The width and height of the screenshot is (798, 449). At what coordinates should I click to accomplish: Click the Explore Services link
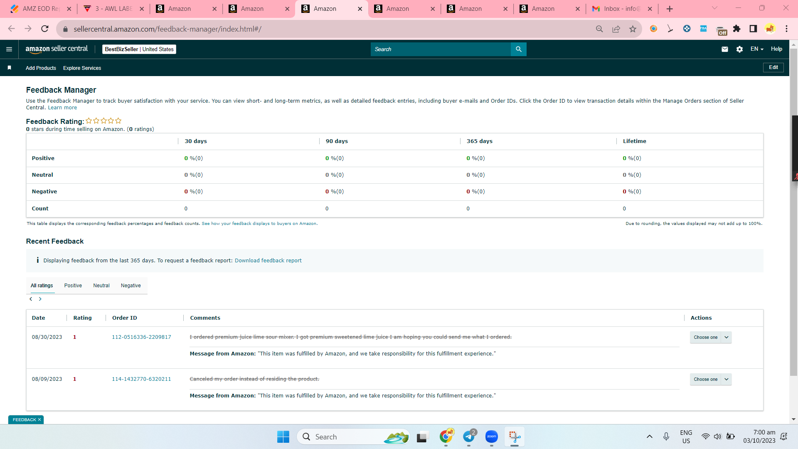coord(82,68)
